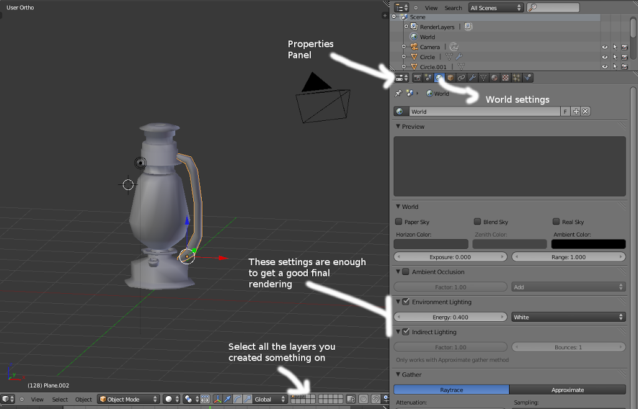Click the Approximate gather method button
Screen dimensions: 638x409
point(568,389)
